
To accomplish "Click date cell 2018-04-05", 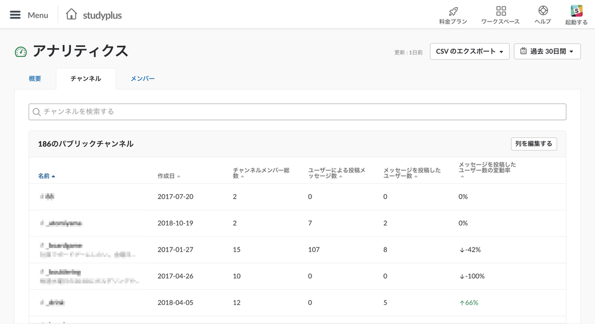I will pos(175,303).
